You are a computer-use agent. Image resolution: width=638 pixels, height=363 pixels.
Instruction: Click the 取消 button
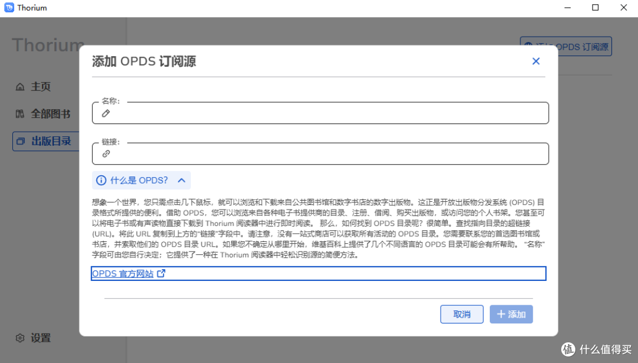(x=461, y=314)
